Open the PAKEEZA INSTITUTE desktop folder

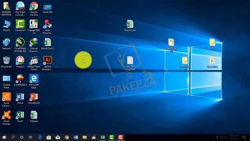(6, 9)
